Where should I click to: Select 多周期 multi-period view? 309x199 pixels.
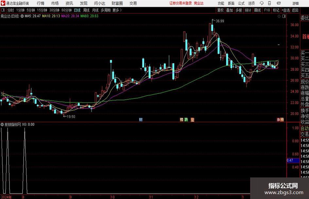click(x=106, y=10)
